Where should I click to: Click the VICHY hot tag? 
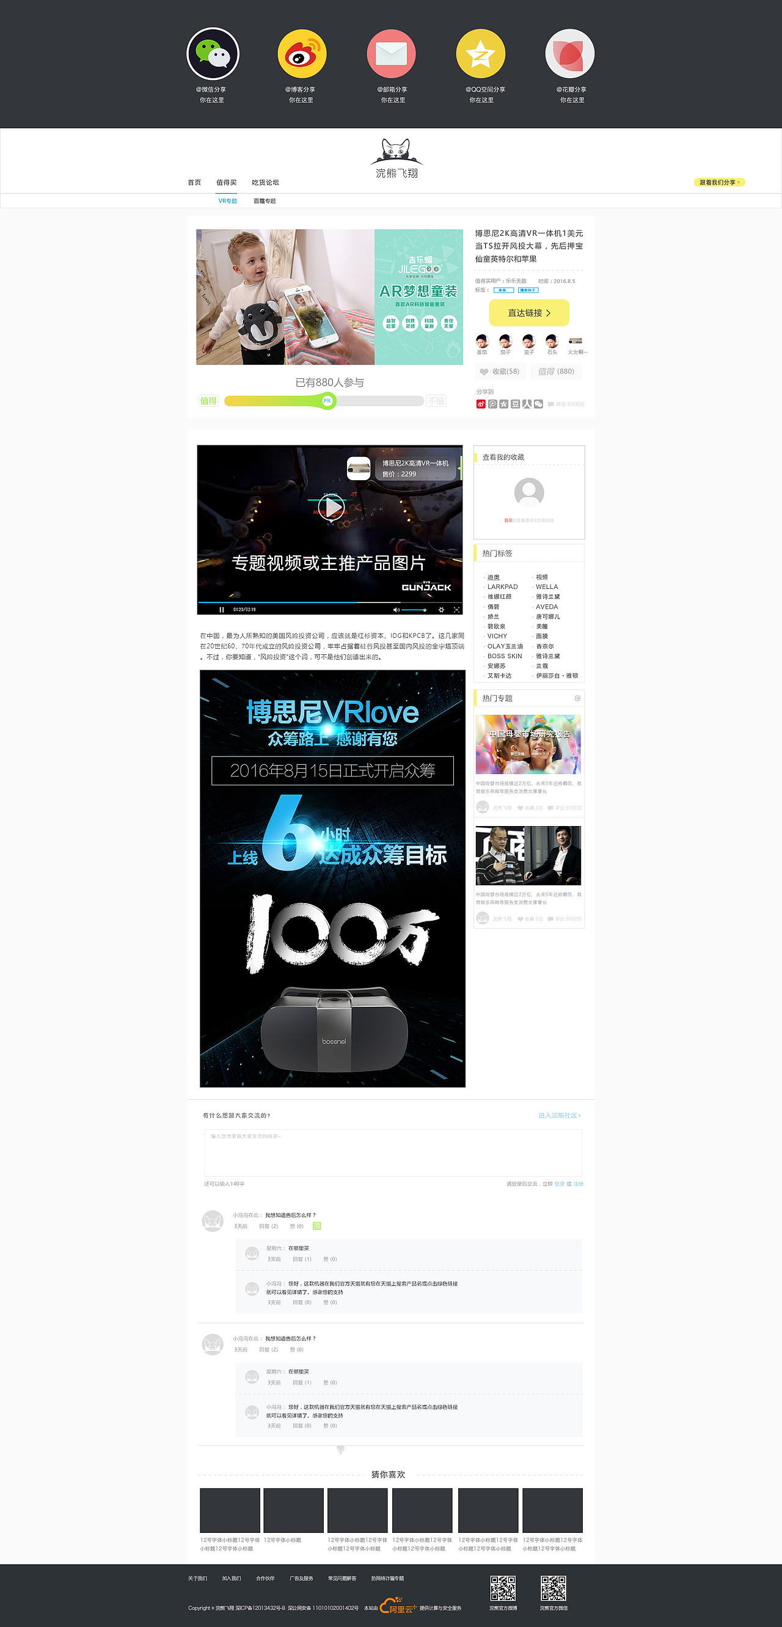[x=497, y=636]
